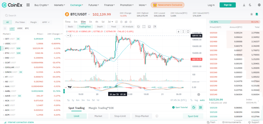263x124 pixels.
Task: Open chart indicators icon beside 3d
Action: point(117,22)
